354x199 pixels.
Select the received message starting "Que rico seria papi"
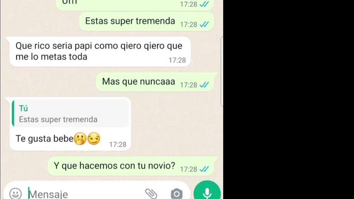point(100,52)
